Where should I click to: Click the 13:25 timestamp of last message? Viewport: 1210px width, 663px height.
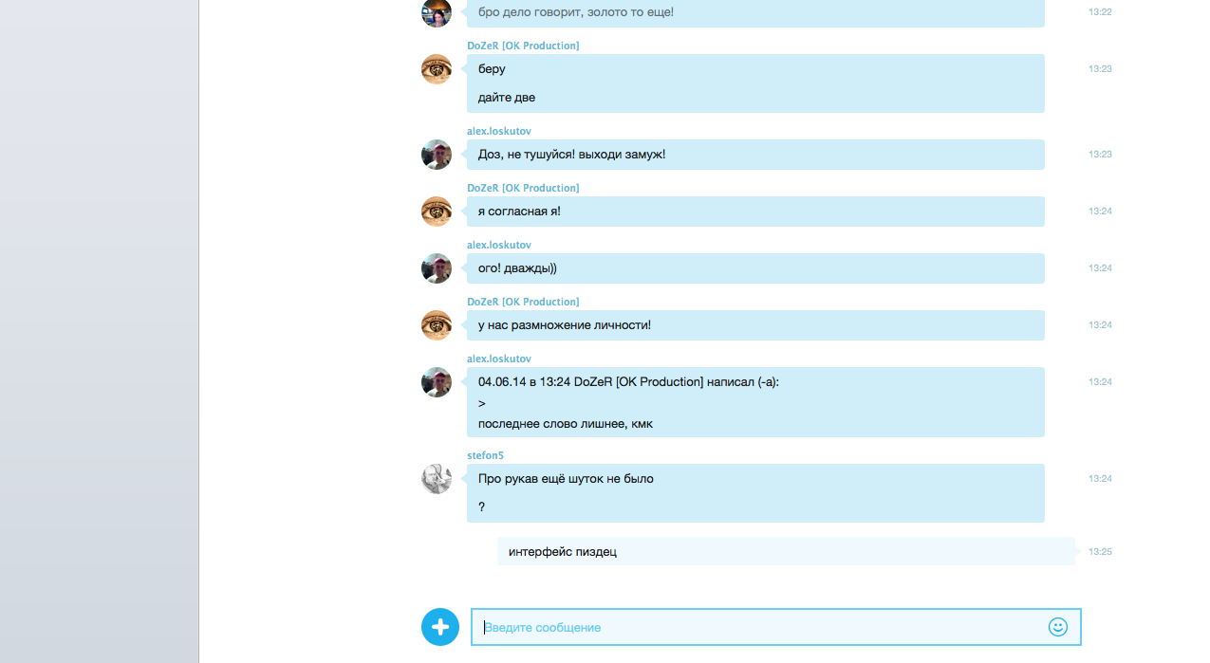tap(1100, 551)
